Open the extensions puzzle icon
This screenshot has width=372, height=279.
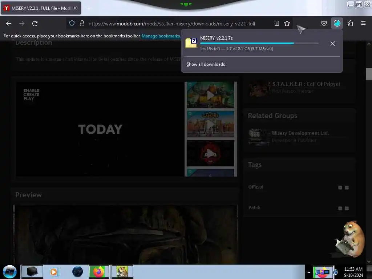click(x=350, y=23)
